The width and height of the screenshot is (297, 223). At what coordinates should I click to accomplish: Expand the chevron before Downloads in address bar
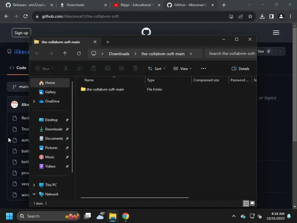[102, 54]
